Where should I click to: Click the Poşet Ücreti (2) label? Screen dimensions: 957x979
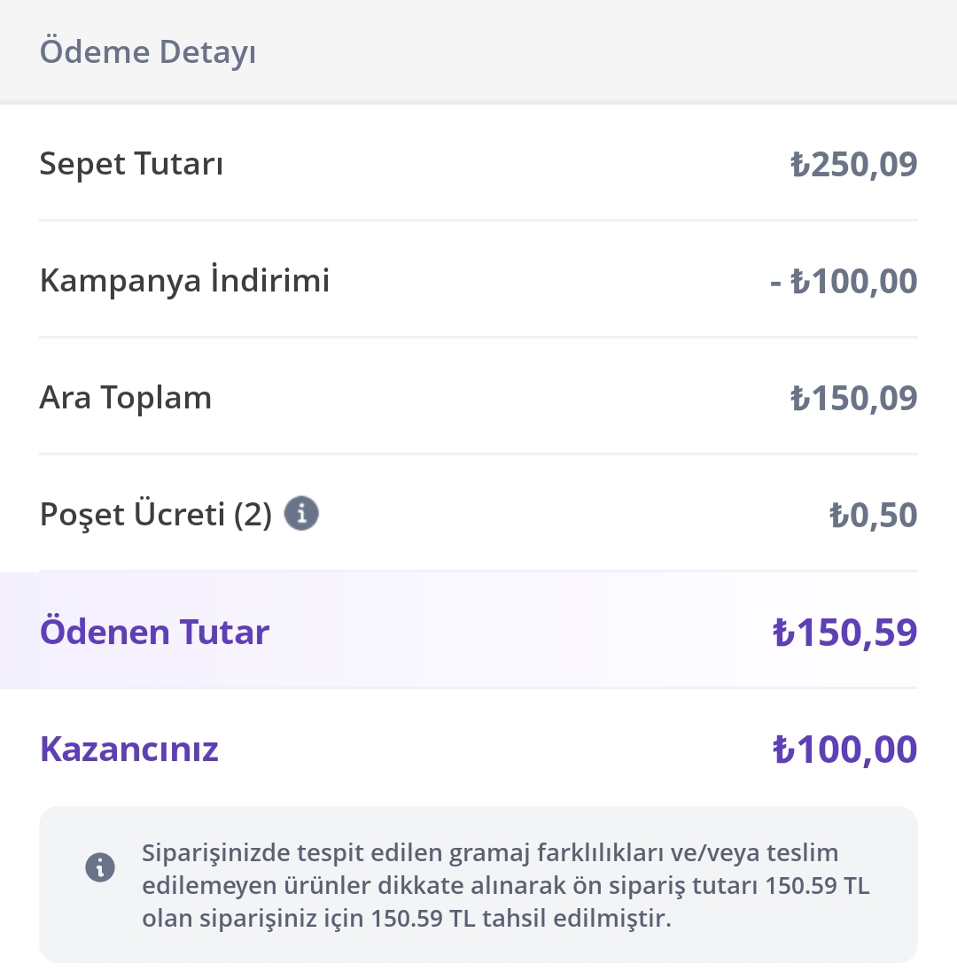[x=156, y=515]
